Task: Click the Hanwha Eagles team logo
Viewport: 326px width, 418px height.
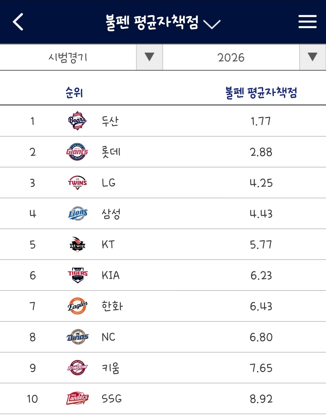Action: (x=77, y=306)
